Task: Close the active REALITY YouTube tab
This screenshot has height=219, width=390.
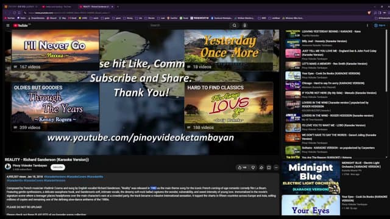Action: pyautogui.click(x=112, y=7)
